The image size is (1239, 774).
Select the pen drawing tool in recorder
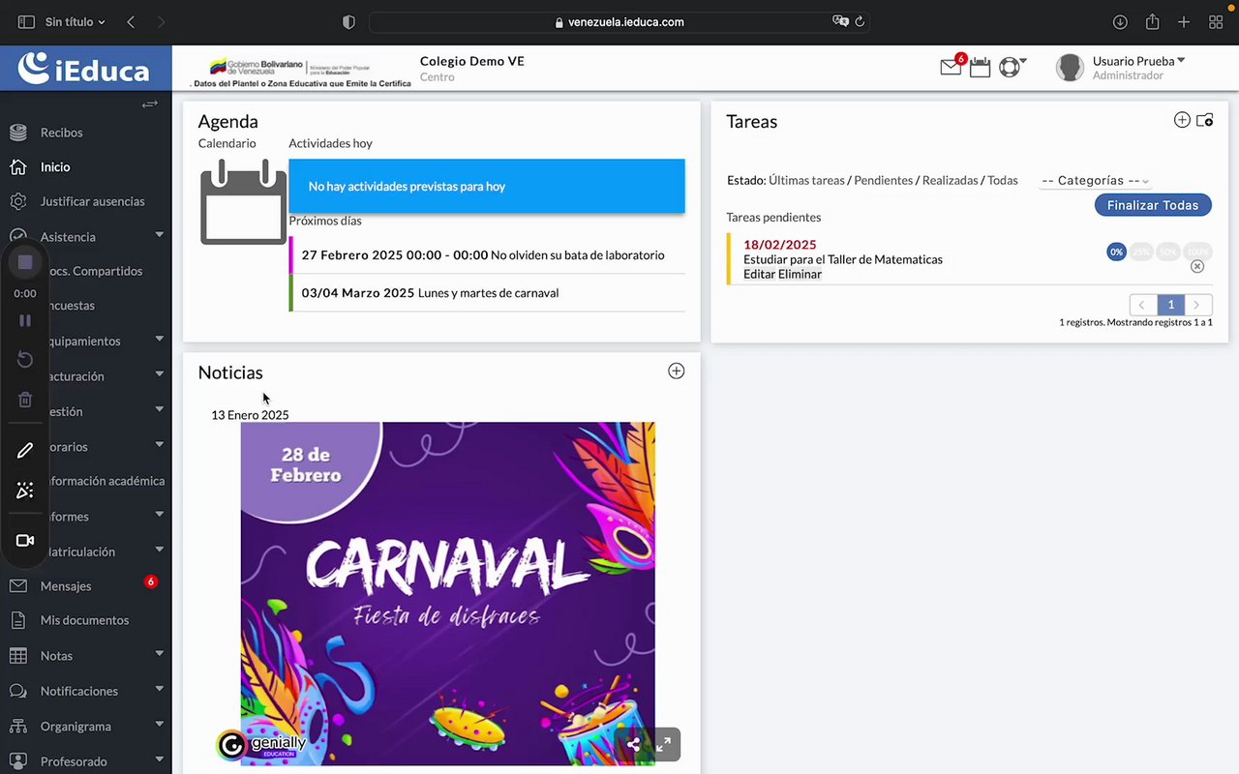pyautogui.click(x=25, y=450)
